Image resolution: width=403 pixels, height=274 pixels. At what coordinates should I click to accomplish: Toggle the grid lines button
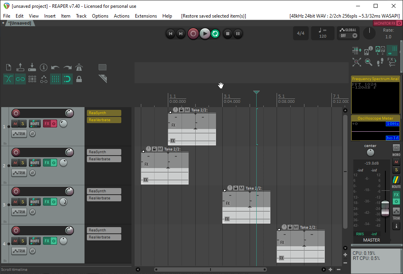click(56, 79)
